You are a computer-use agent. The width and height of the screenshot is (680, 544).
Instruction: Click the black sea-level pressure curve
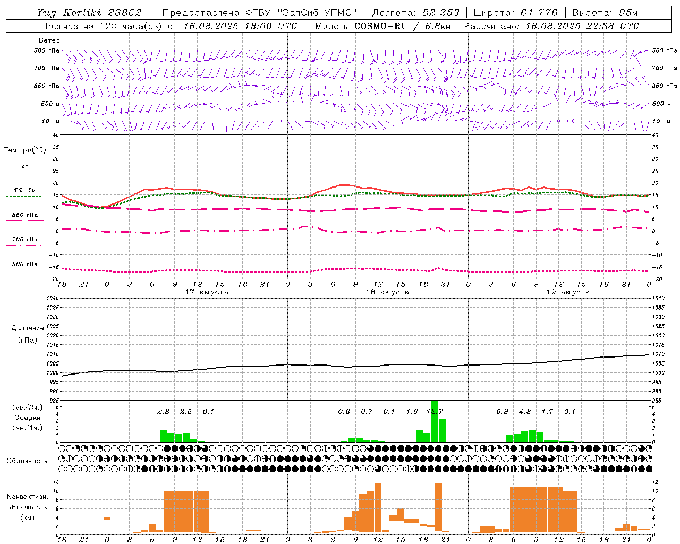[x=356, y=365]
